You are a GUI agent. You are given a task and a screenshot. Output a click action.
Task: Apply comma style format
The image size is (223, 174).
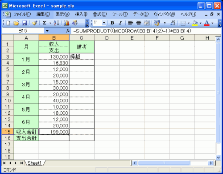165,23
